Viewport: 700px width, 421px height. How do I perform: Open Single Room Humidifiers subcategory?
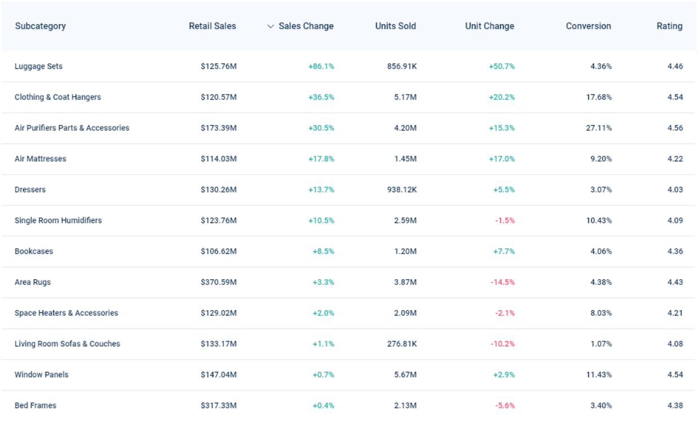(x=58, y=221)
